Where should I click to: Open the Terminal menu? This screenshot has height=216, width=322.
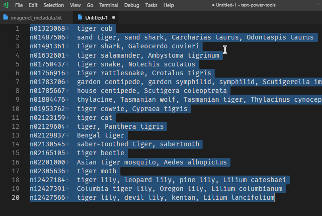click(108, 5)
